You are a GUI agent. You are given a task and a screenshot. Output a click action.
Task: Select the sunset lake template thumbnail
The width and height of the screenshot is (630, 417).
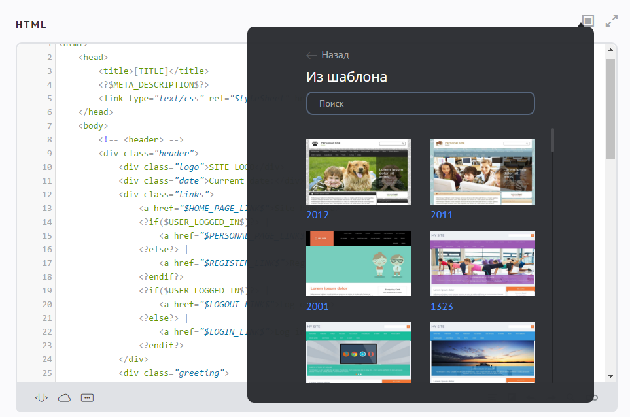[x=483, y=353]
